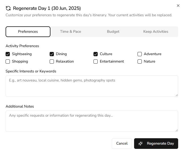Screen dimensions: 184x159
Task: Click the Additional Notes resize handle
Action: [x=177, y=130]
